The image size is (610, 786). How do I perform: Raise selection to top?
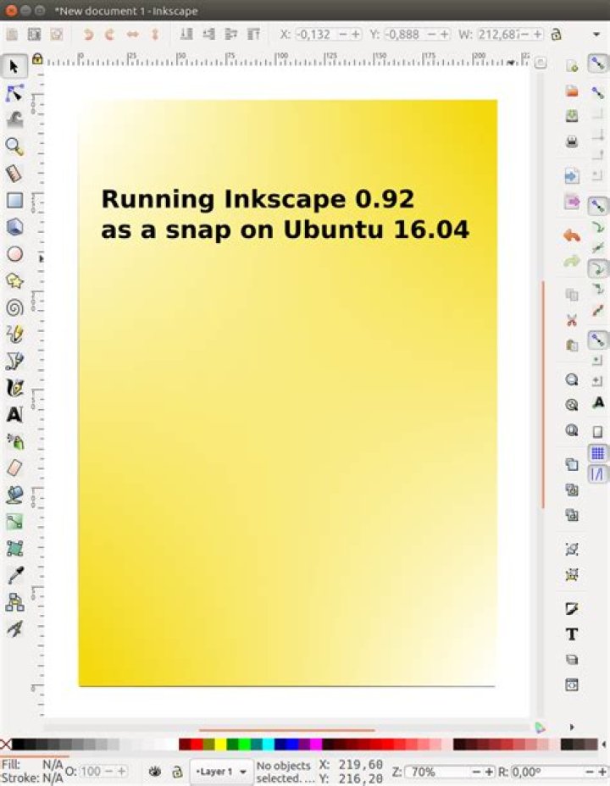(253, 34)
